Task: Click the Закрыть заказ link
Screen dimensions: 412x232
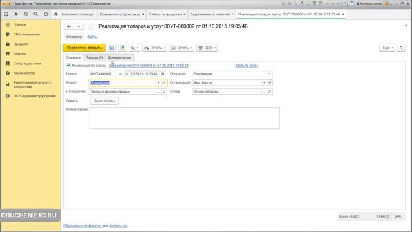Action: [247, 66]
